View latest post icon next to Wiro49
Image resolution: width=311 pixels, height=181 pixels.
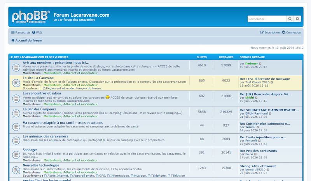point(258,127)
